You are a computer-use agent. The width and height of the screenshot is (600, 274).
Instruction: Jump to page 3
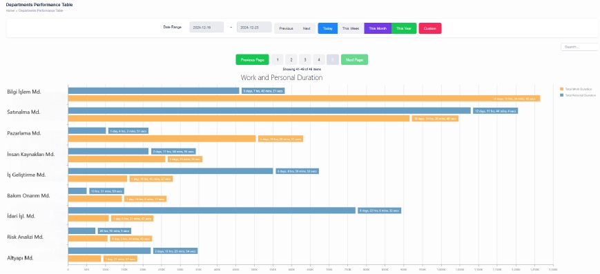pyautogui.click(x=305, y=59)
